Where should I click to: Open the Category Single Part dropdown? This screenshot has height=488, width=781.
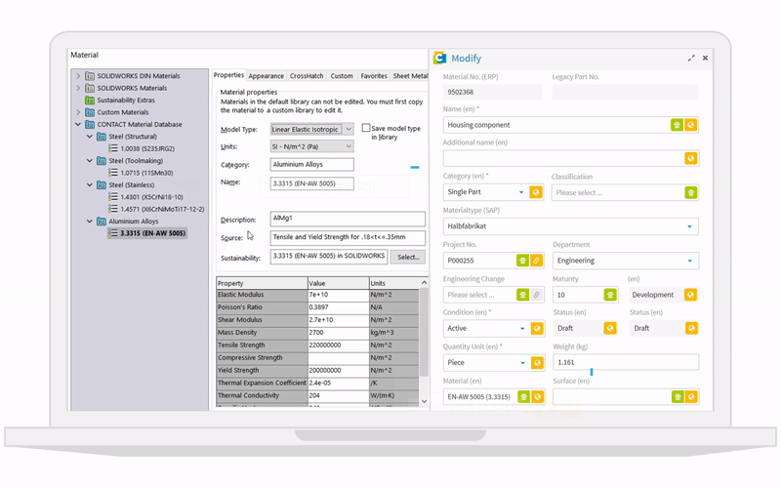pos(521,192)
